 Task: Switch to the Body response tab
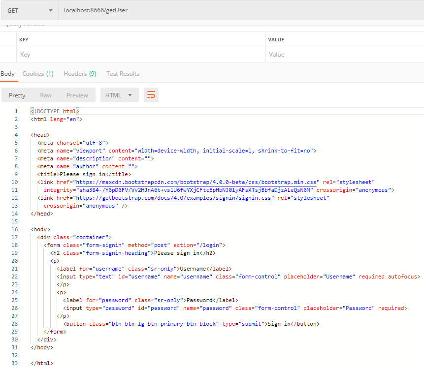(x=7, y=74)
